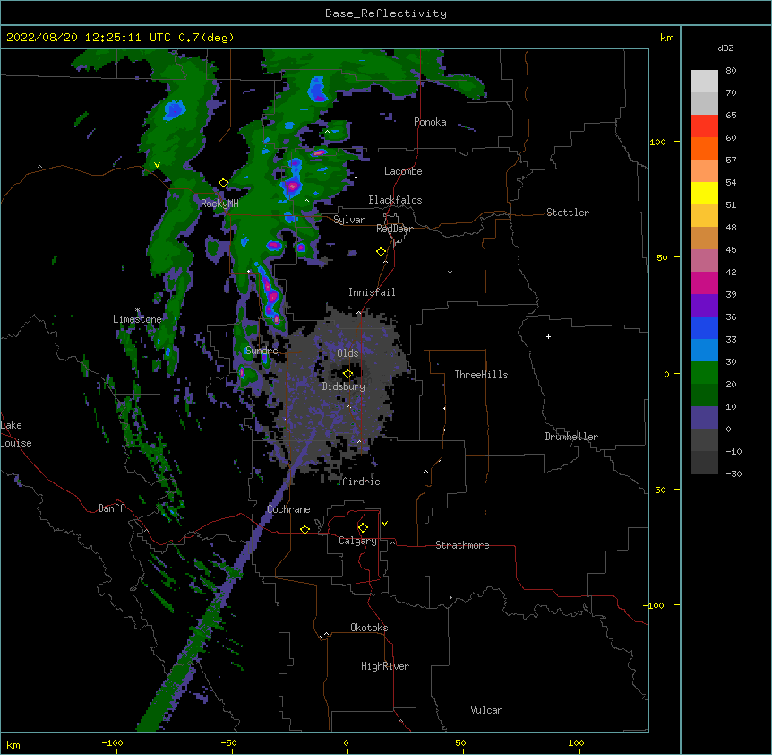The height and width of the screenshot is (755, 772).
Task: Click the km unit label at top right
Action: tap(666, 38)
